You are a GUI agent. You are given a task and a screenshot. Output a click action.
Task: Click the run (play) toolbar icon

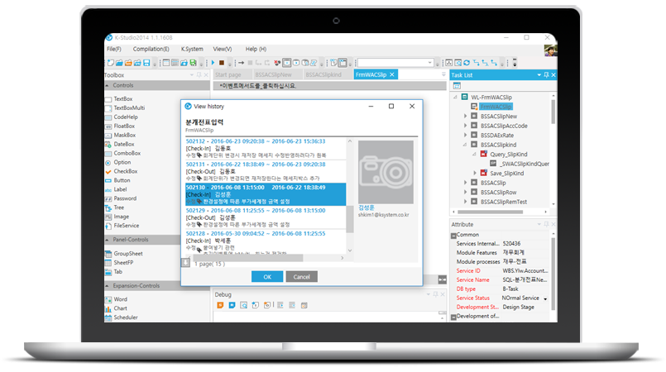click(x=213, y=62)
